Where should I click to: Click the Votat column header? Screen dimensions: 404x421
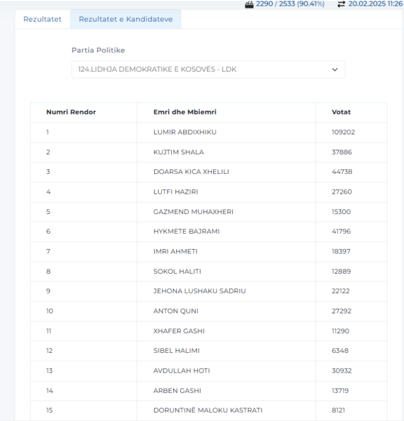click(341, 112)
